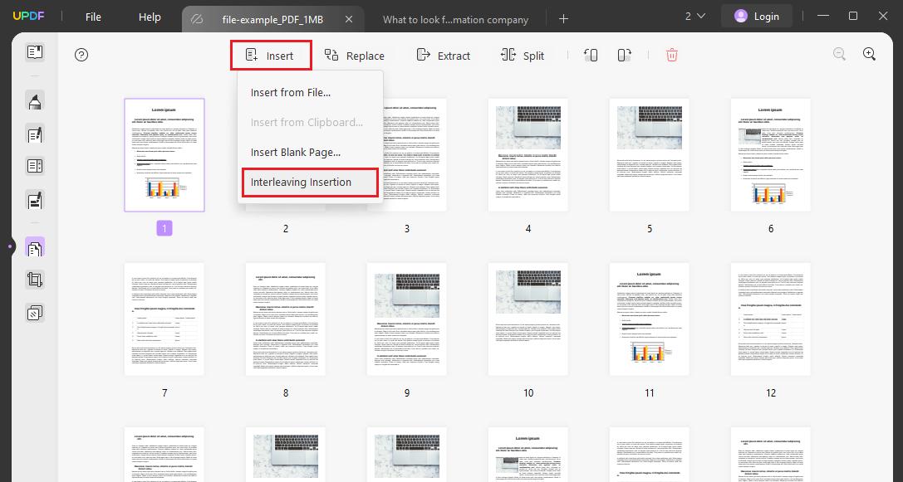Delete the selected page with the trash icon
The width and height of the screenshot is (903, 482).
coord(671,55)
